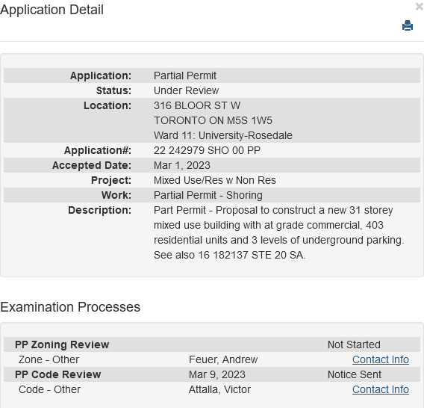Screen dimensions: 424x408
Task: Click the 316 BLOOR ST W address
Action: pos(197,105)
